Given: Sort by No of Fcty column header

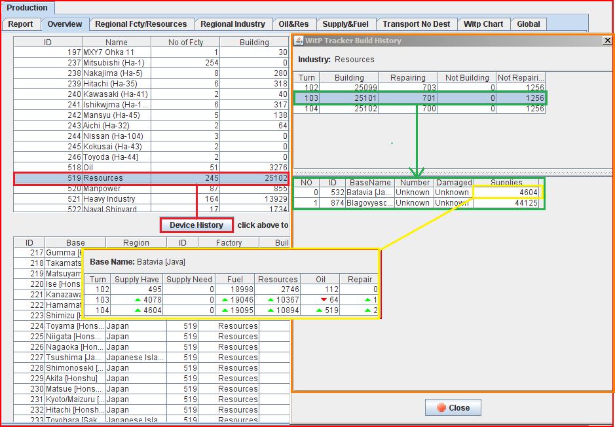Looking at the screenshot, I should (x=185, y=42).
